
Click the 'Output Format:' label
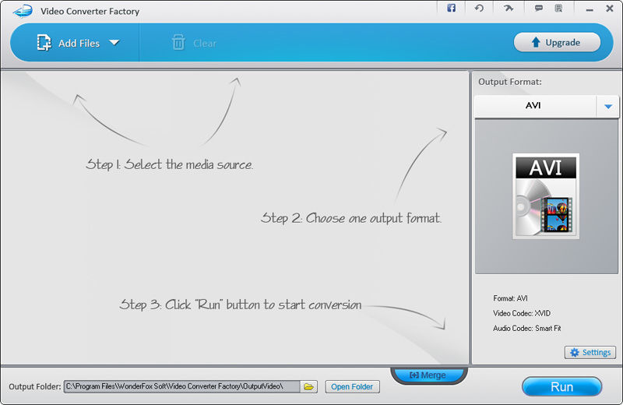point(510,82)
